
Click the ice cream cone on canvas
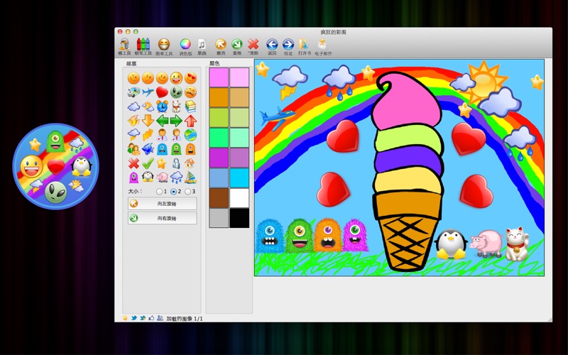408,172
